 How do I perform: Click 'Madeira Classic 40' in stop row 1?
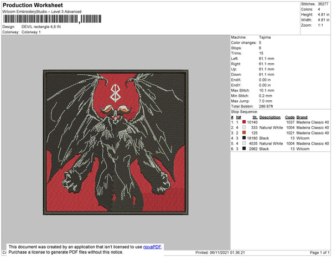click(313, 122)
